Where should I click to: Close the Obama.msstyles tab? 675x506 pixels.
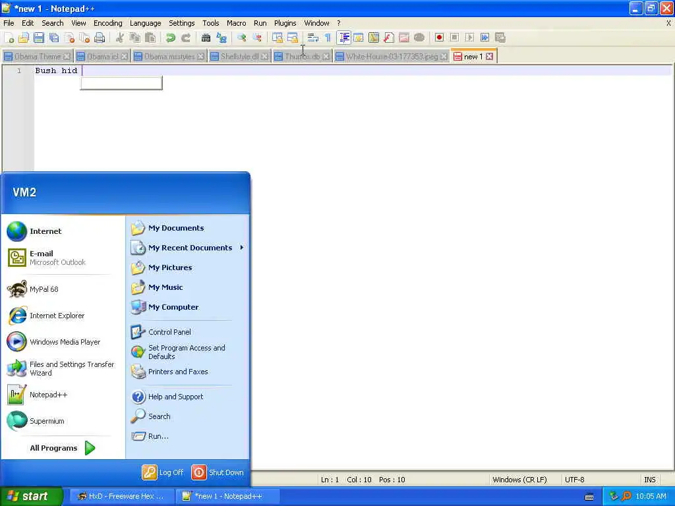click(200, 57)
